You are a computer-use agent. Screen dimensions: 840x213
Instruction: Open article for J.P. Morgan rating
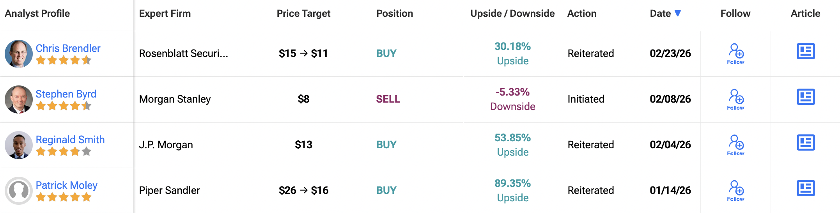806,143
